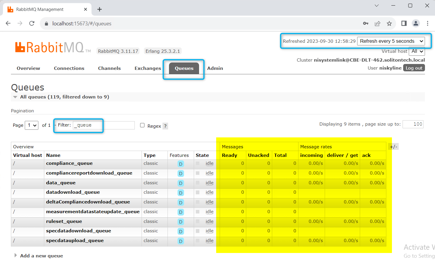The width and height of the screenshot is (435, 263).
Task: Open saved passwords key icon
Action: pyautogui.click(x=366, y=24)
